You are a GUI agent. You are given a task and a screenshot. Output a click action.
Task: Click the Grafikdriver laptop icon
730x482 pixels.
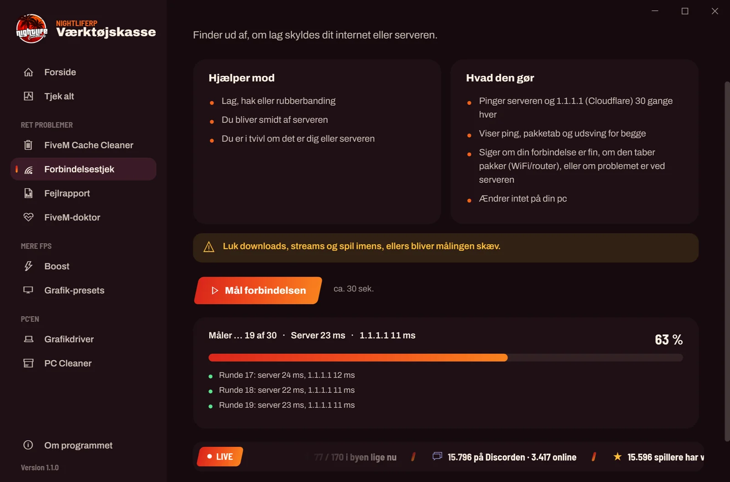(x=28, y=339)
